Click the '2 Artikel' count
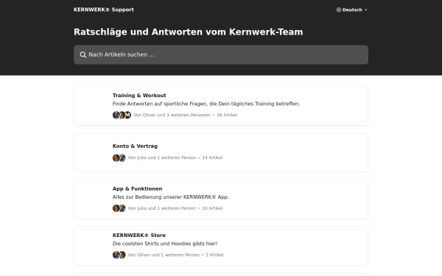 pyautogui.click(x=214, y=255)
